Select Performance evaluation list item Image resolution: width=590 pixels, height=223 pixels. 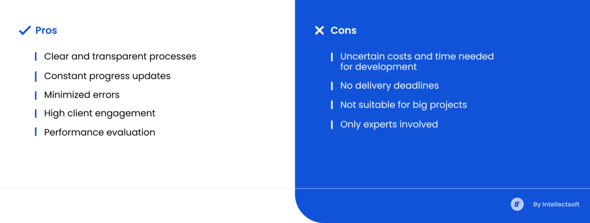[99, 133]
